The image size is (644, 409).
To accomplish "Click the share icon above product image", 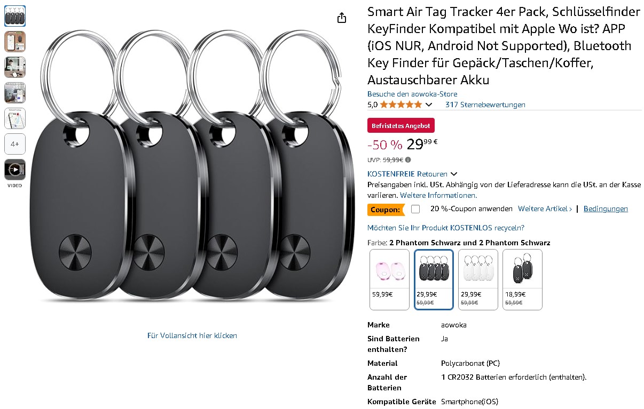I will pyautogui.click(x=342, y=18).
